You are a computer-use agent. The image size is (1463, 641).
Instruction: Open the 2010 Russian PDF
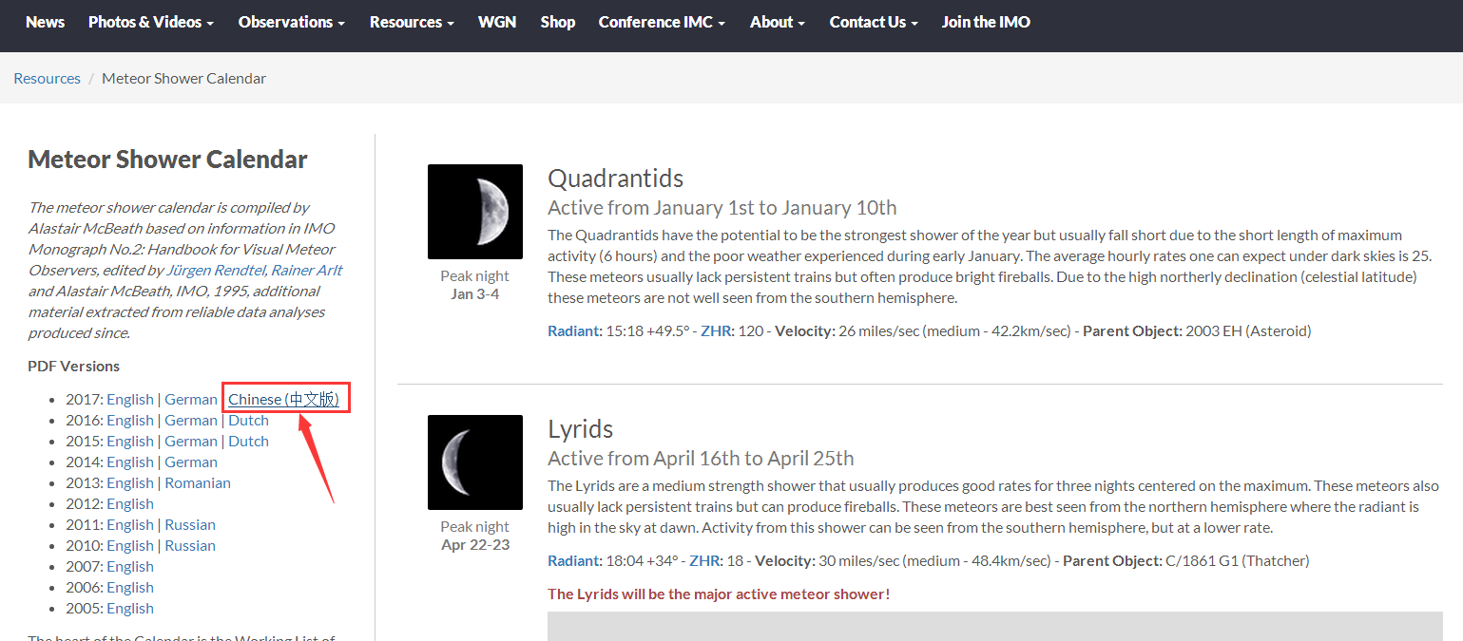pyautogui.click(x=190, y=545)
